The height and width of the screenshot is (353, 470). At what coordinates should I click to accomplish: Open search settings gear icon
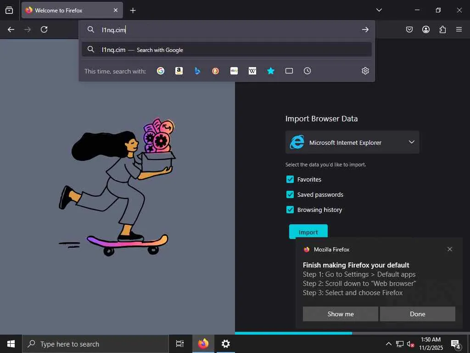click(365, 71)
